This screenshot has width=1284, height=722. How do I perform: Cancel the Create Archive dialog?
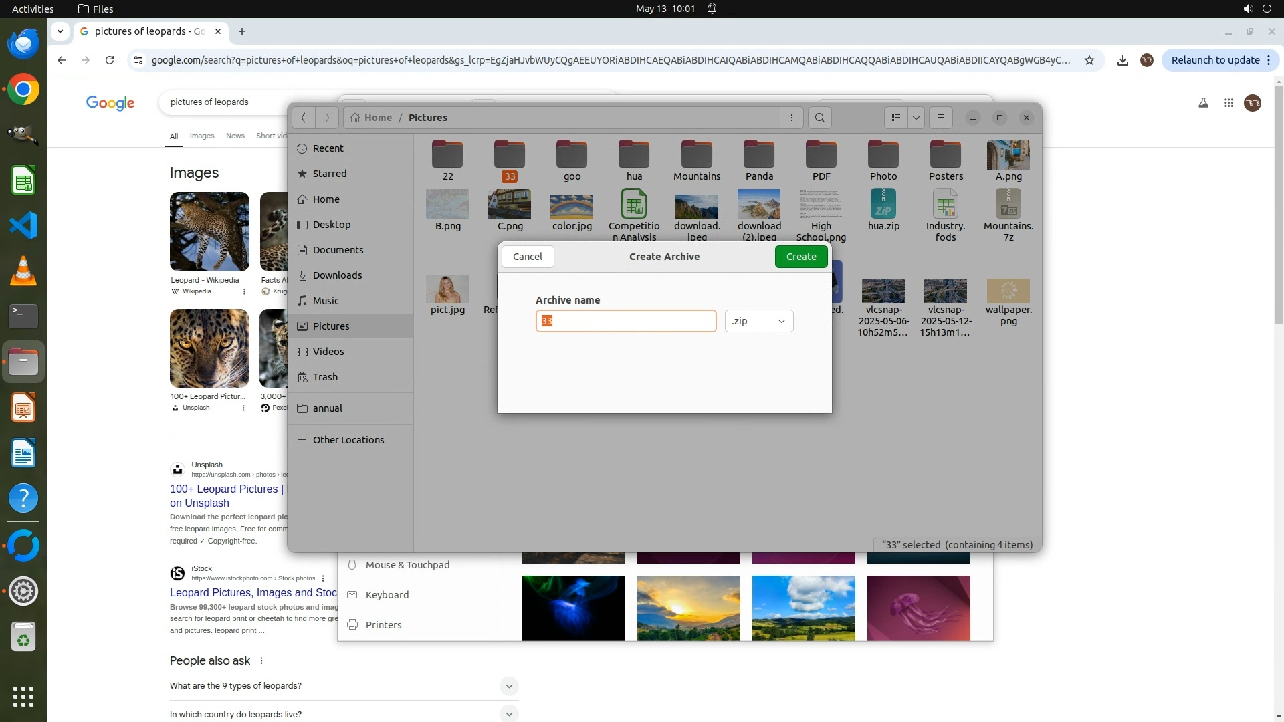click(527, 257)
